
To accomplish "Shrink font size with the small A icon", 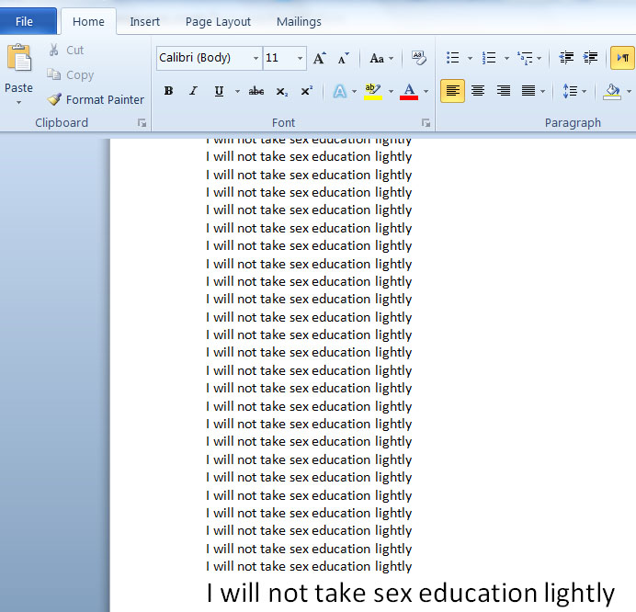I will 343,58.
